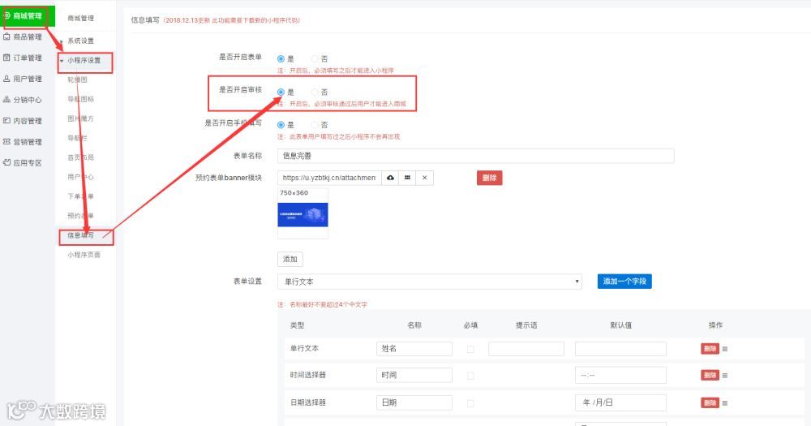Open the 图片魔方 submenu item

pyautogui.click(x=80, y=118)
